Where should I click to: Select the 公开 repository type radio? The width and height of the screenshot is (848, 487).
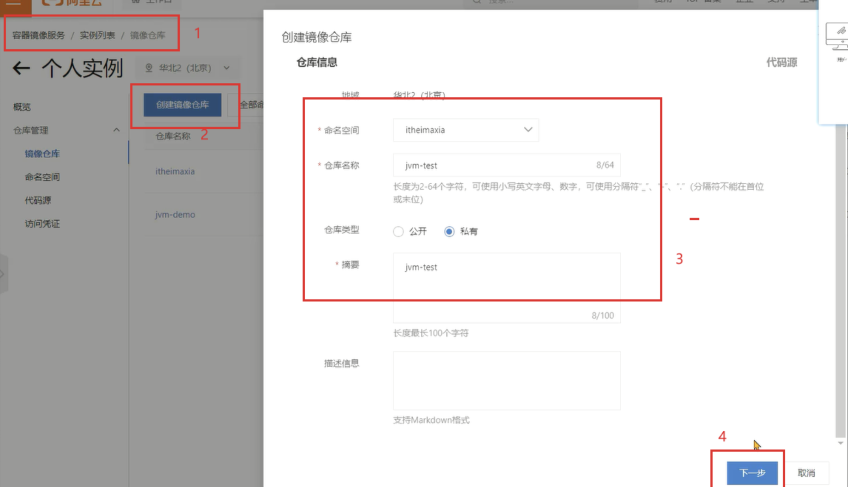pyautogui.click(x=398, y=231)
